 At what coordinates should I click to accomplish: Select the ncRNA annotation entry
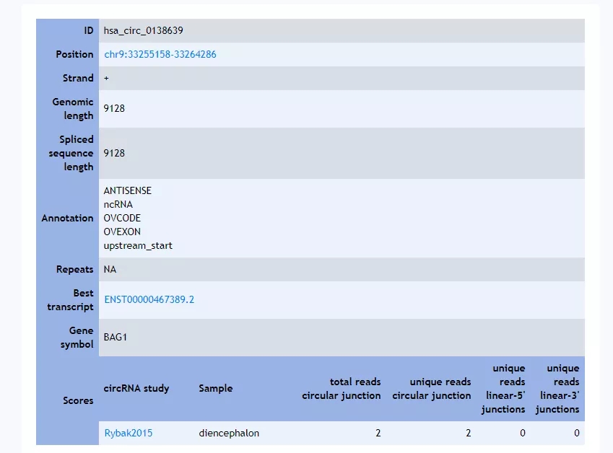(118, 204)
